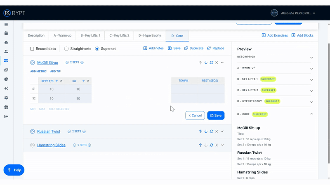
Task: Move Hamstring Slides up with arrow icon
Action: 200,145
